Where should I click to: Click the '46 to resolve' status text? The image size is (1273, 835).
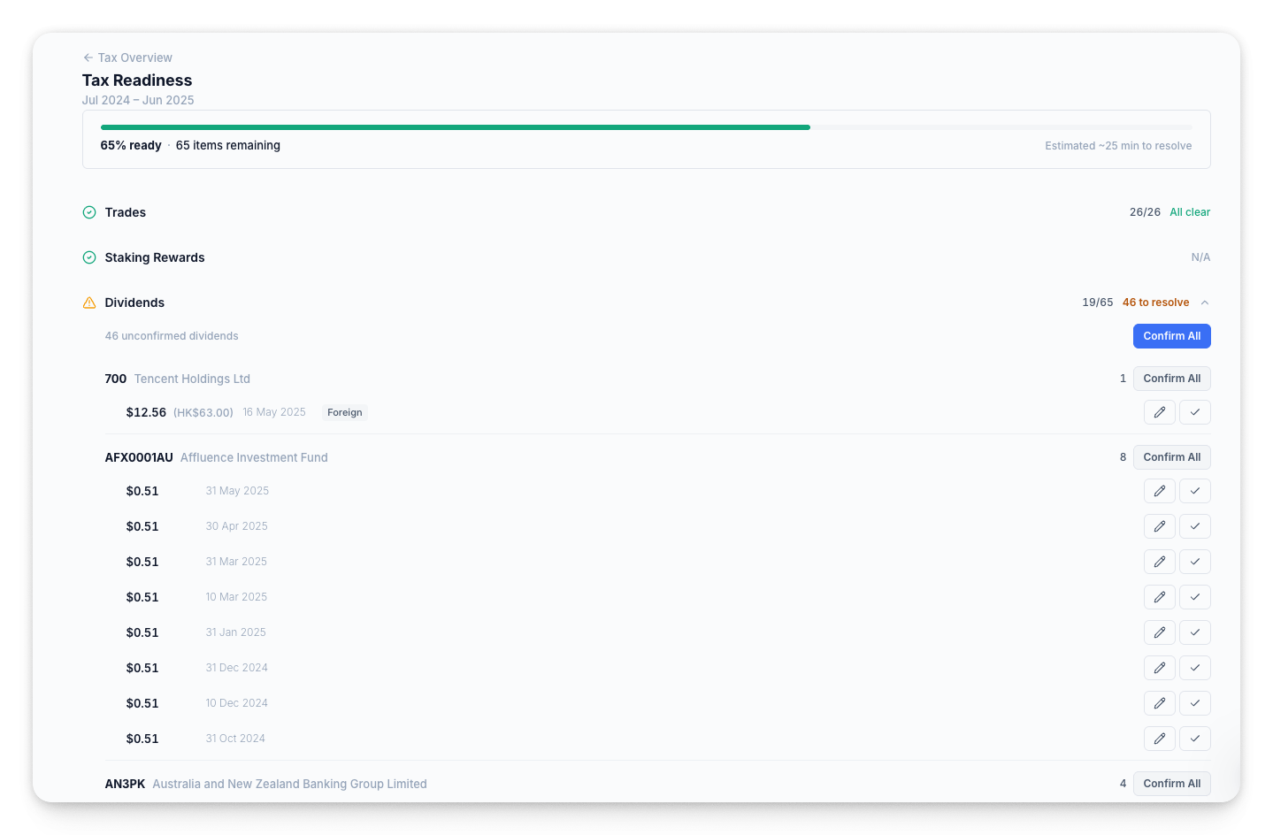(1155, 303)
